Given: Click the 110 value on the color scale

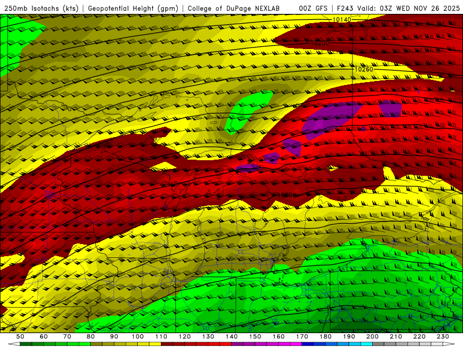Looking at the screenshot, I should click(161, 337).
